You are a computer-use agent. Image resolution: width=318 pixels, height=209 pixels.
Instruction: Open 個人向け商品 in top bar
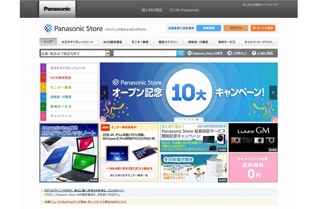(152, 10)
